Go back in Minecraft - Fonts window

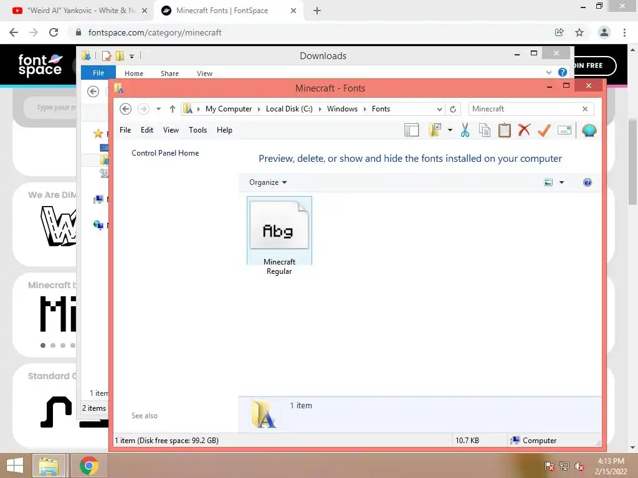125,109
